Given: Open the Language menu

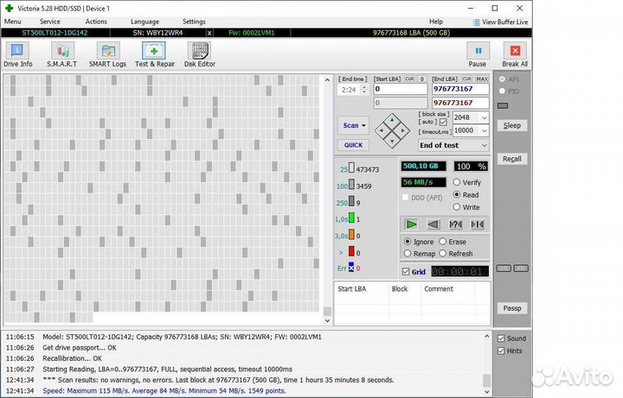Looking at the screenshot, I should point(145,21).
